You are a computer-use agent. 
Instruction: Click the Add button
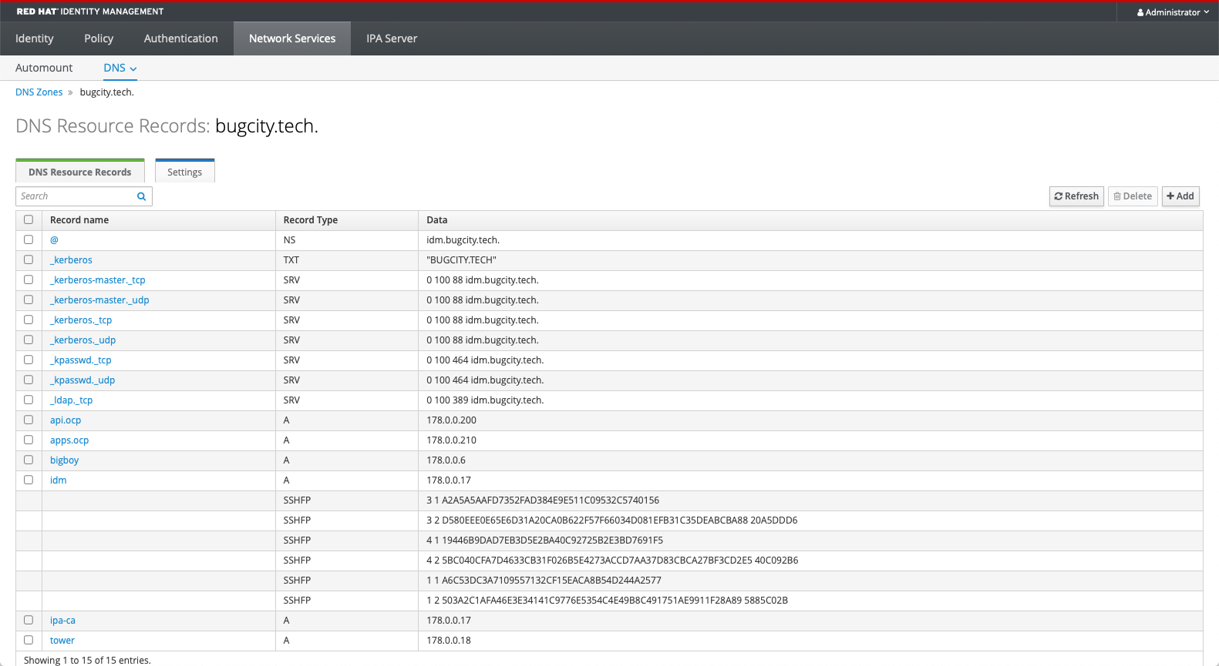(x=1180, y=196)
